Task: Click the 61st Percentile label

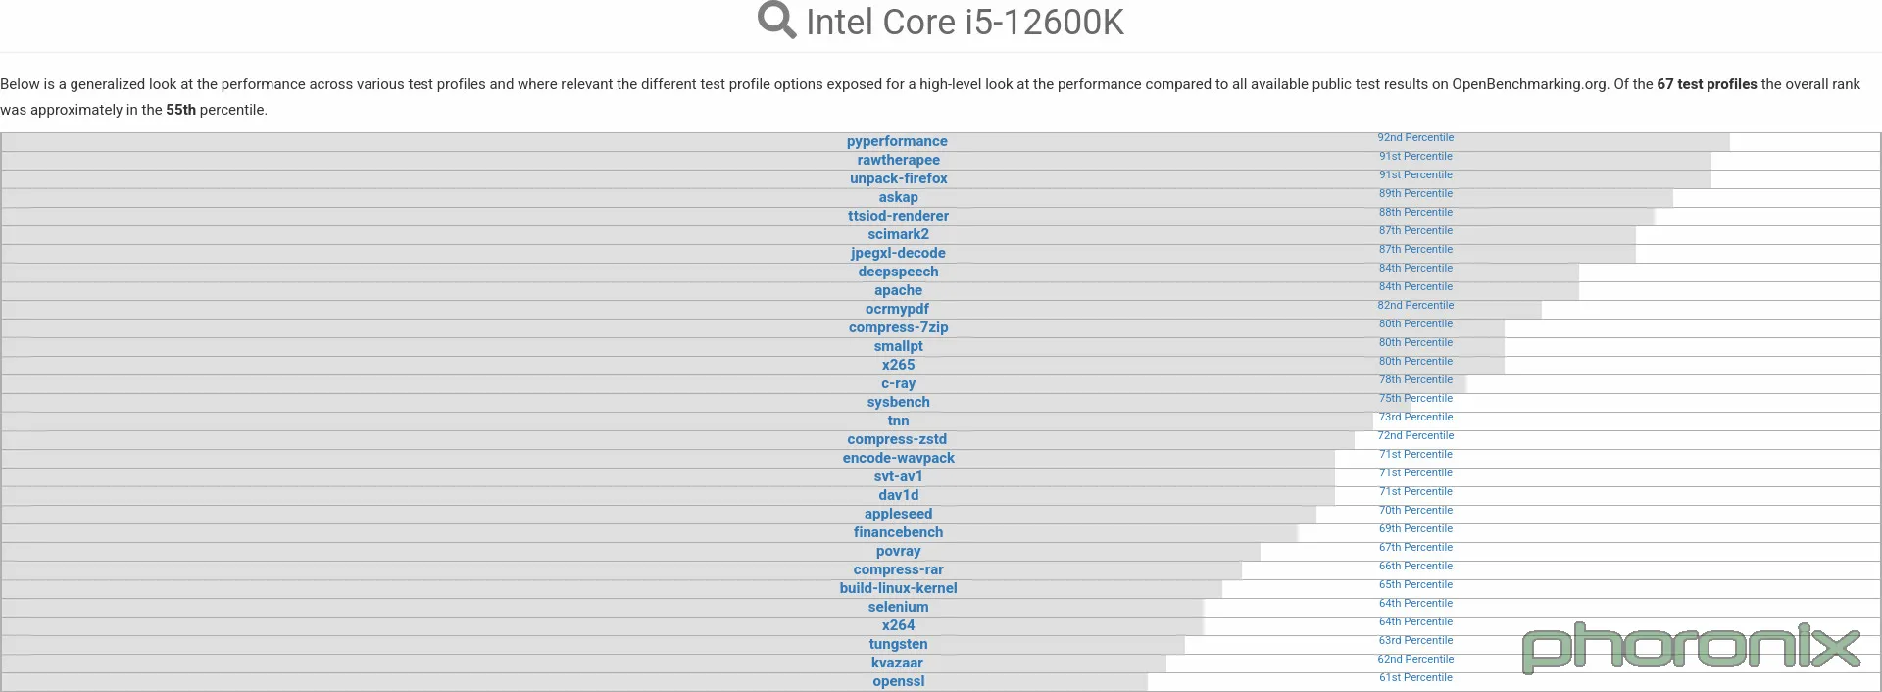Action: tap(1415, 677)
